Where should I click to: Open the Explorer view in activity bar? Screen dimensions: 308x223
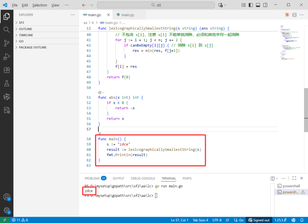click(7, 16)
